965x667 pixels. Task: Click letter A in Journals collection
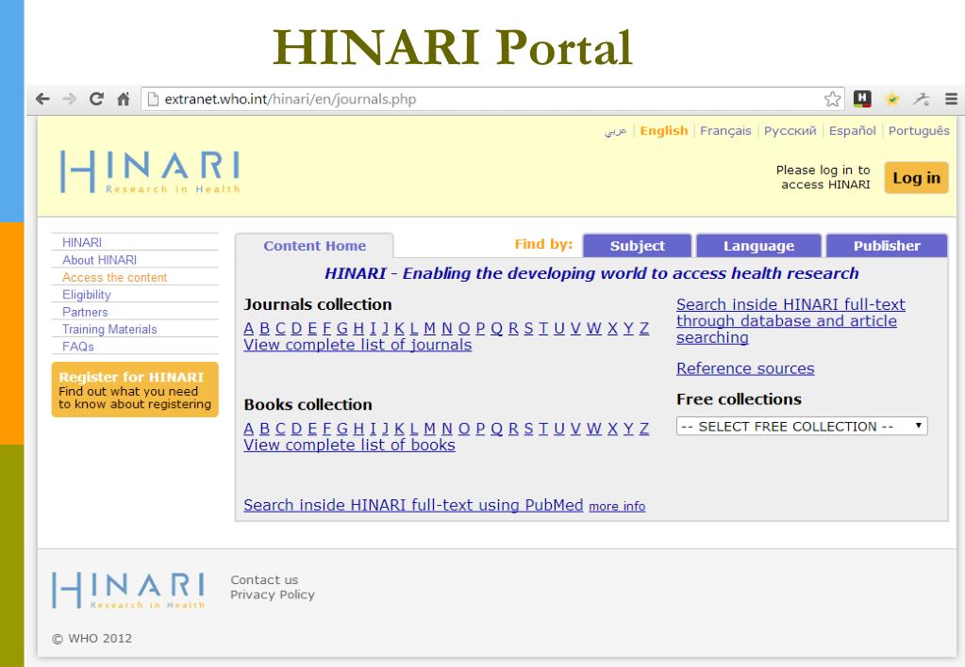249,328
